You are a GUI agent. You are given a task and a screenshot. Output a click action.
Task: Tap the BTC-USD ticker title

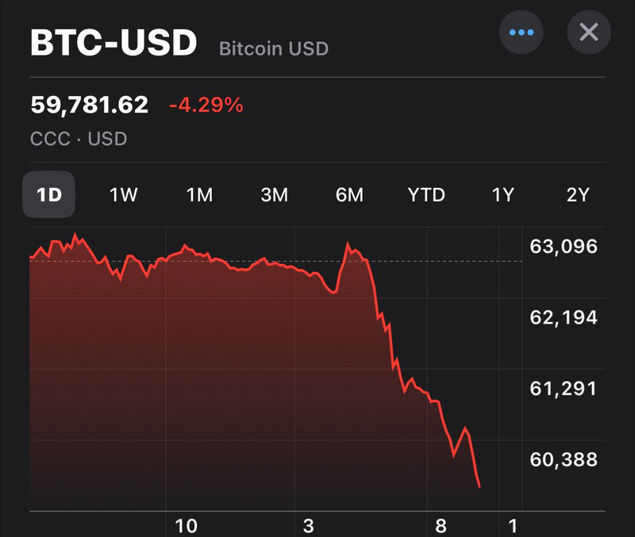pyautogui.click(x=114, y=42)
